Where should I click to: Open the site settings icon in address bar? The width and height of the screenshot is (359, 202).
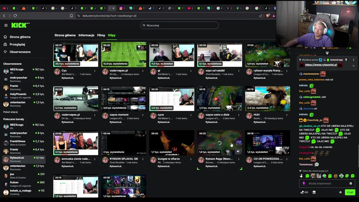(x=79, y=16)
